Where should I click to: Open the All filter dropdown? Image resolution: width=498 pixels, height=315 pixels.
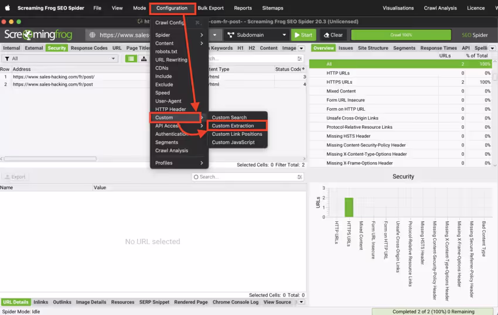click(60, 59)
